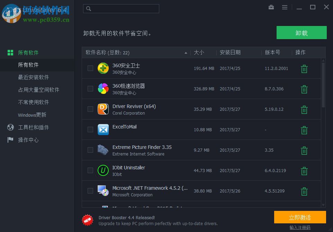Select Extreme Picture Finder 3.35 checkbox
Image resolution: width=333 pixels, height=232 pixels.
[90, 150]
